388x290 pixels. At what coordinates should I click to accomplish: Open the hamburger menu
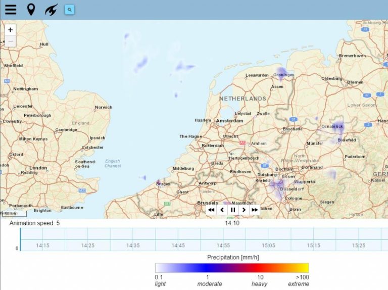click(x=11, y=10)
